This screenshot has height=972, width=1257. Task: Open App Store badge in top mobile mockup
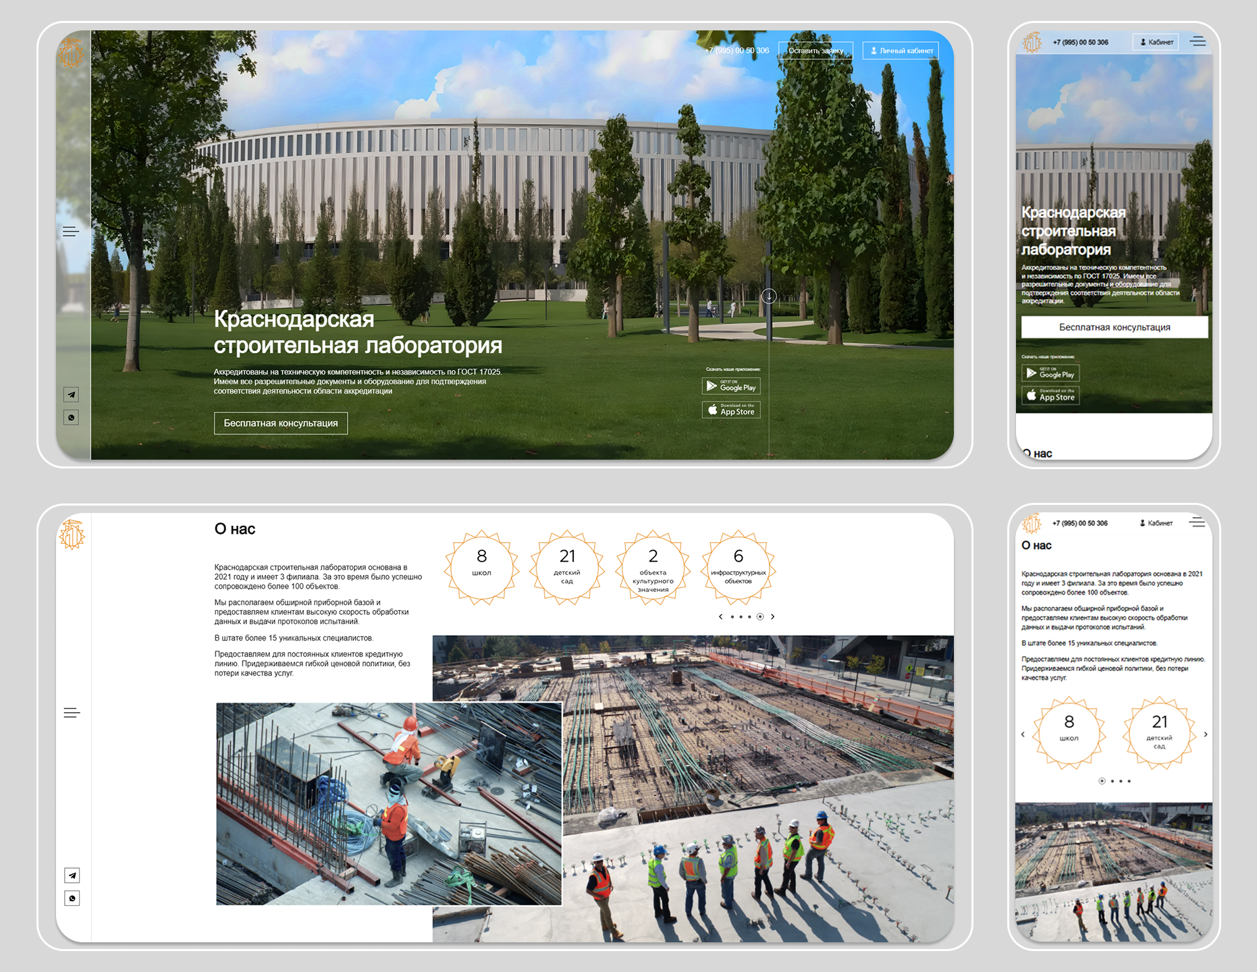[1050, 396]
